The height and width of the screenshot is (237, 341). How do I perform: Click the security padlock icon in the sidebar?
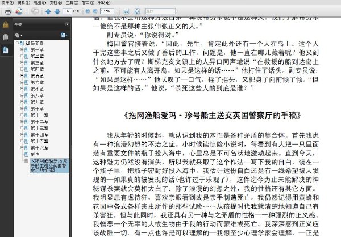tap(6, 25)
